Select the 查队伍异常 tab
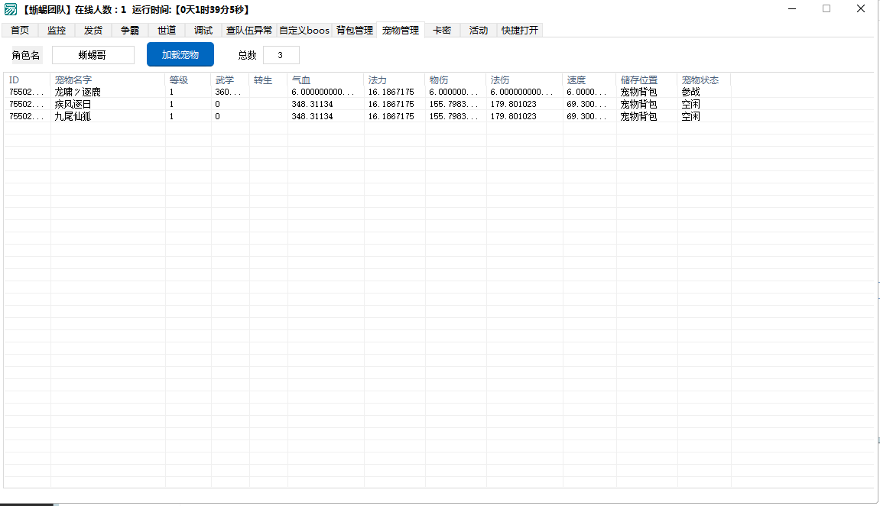 (249, 31)
